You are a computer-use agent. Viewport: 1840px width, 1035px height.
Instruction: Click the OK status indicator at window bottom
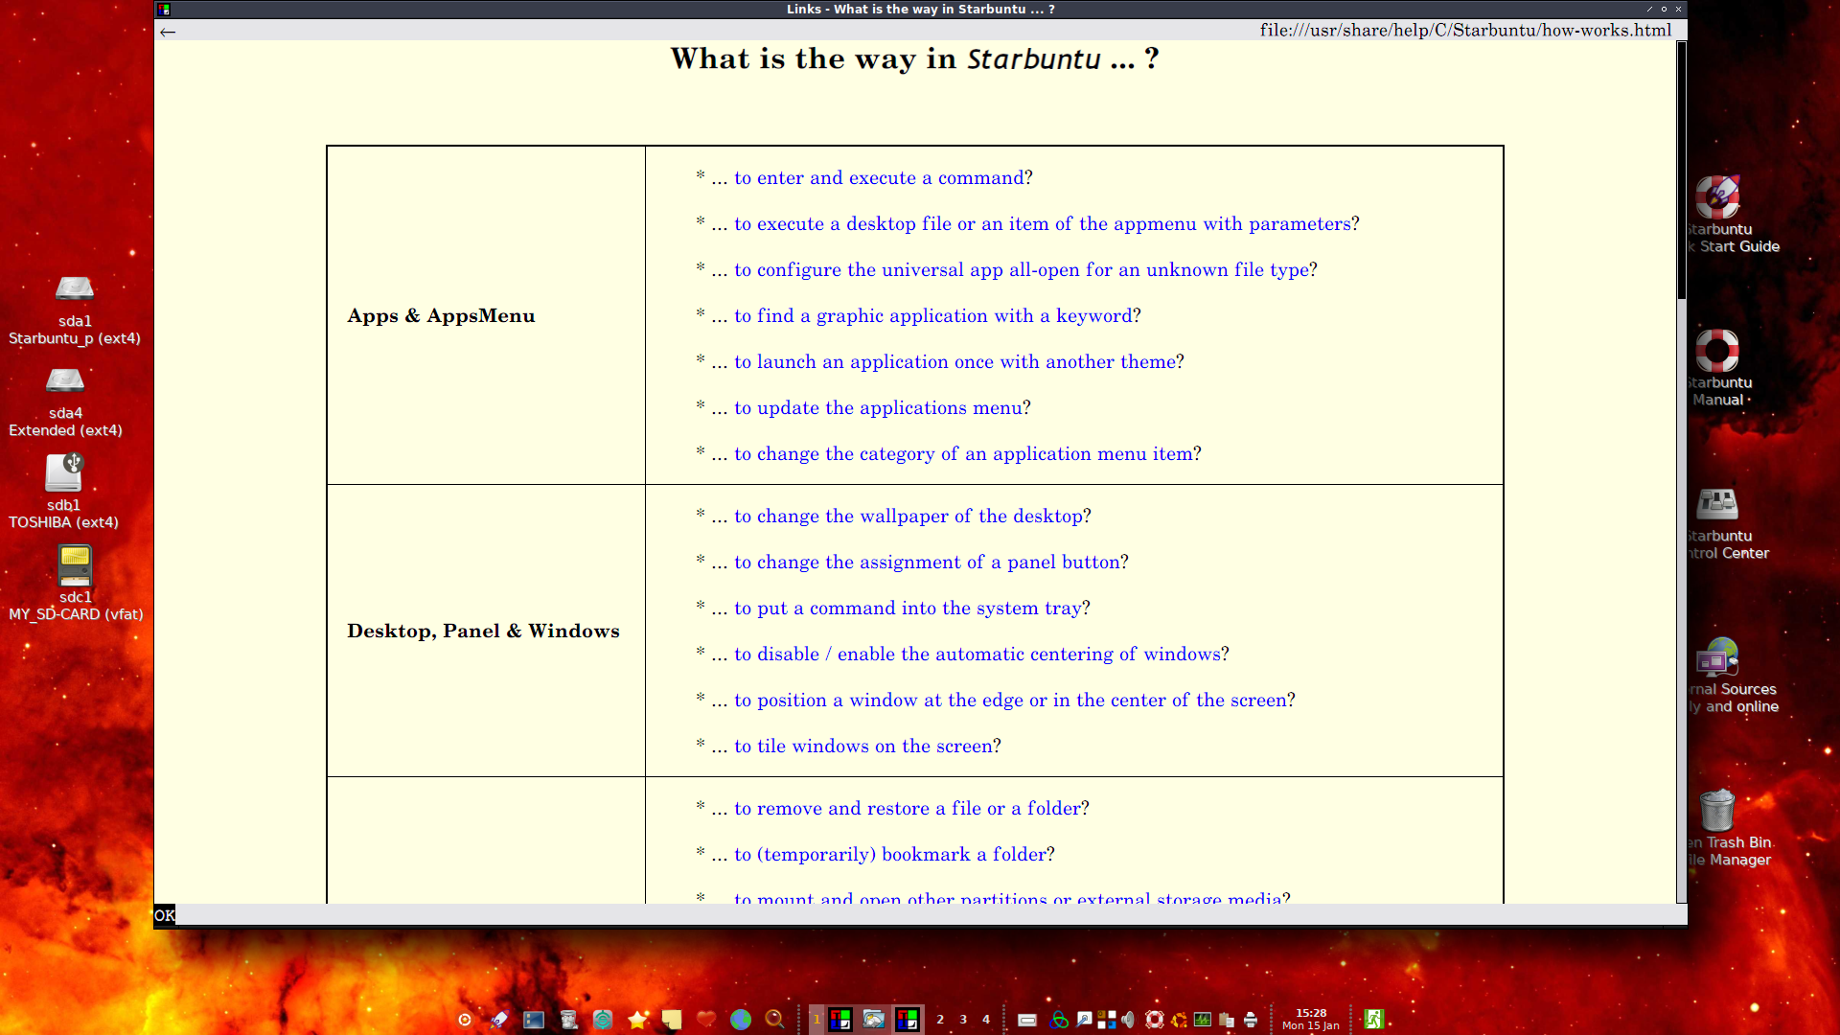tap(165, 915)
